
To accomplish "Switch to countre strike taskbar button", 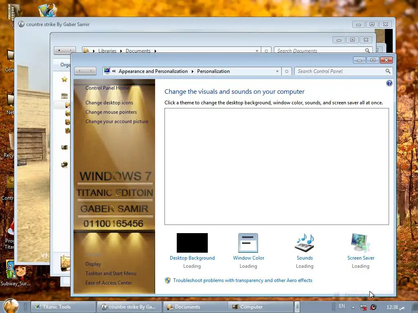I will tap(129, 307).
